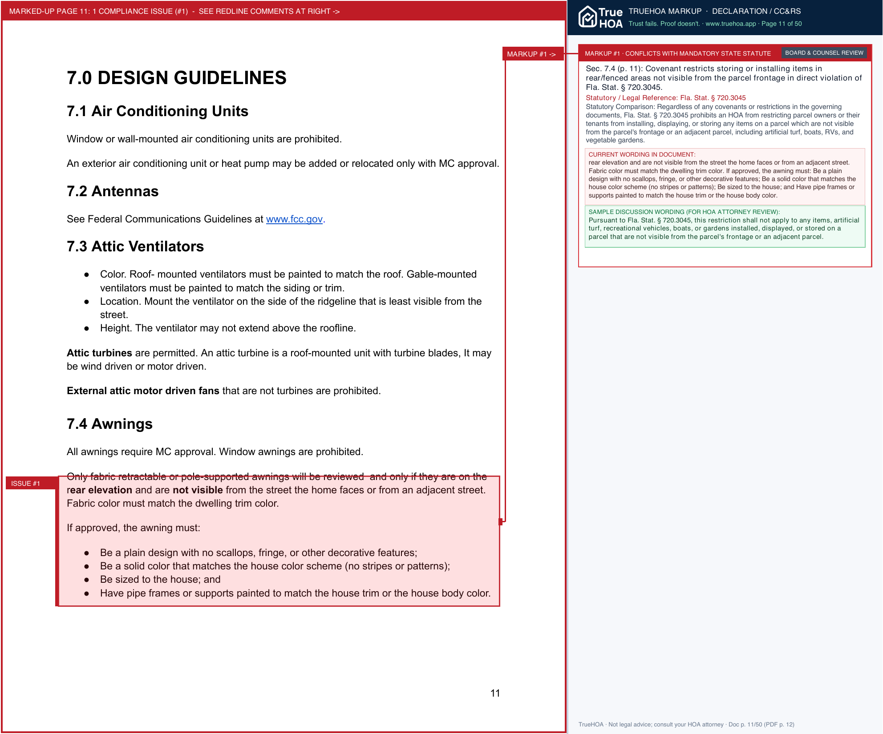Click the SAMPLE DISCUSSION WORDING label
Viewport: 883px width, 734px height.
(684, 212)
